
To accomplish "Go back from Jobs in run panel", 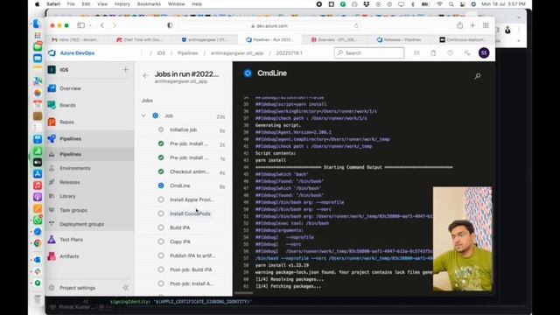I will 145,75.
